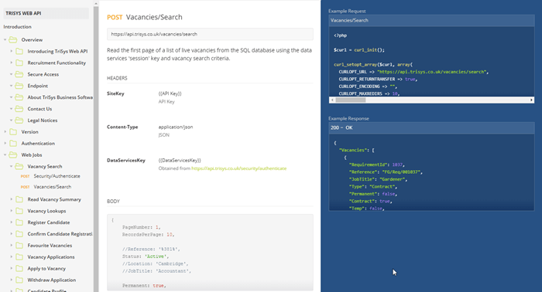
Task: Click the SiteKey header name
Action: 115,93
